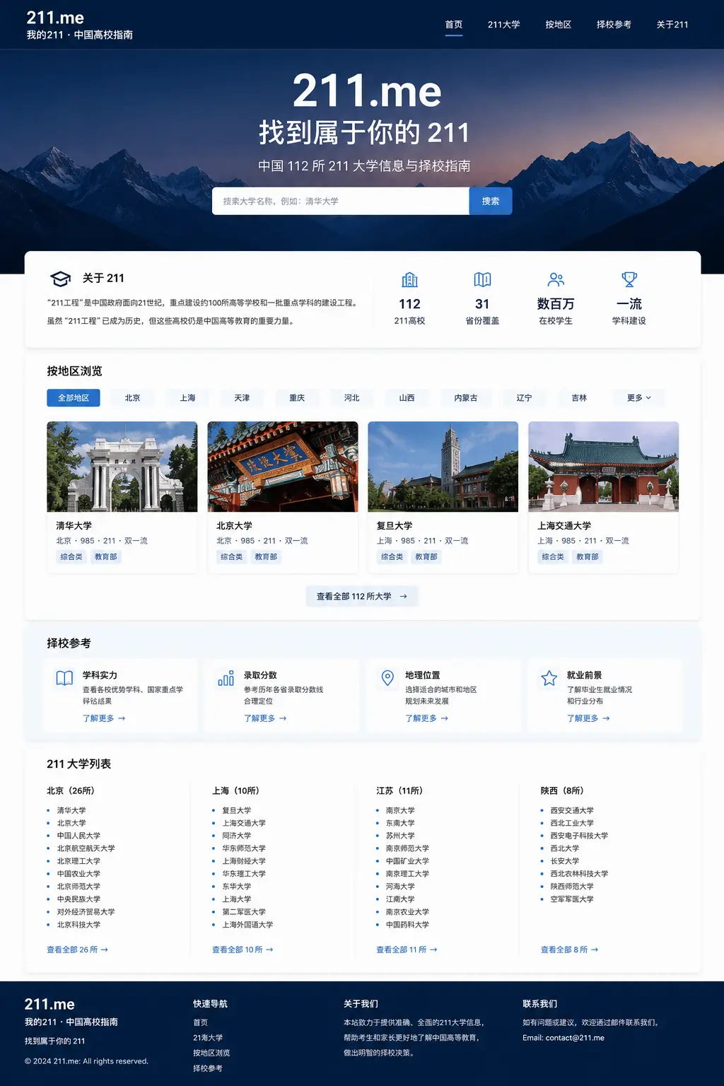Click the blue 搜索 button
The height and width of the screenshot is (1086, 724).
tap(491, 201)
